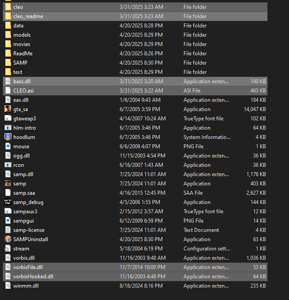
Task: Click the hlm-intro application icon
Action: [x=8, y=128]
